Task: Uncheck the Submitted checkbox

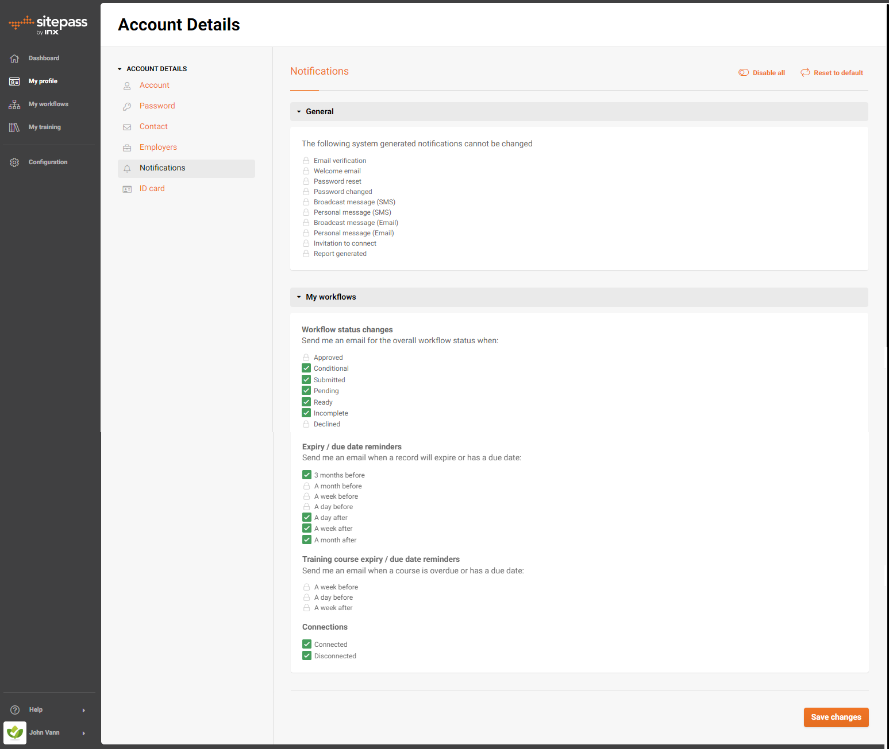Action: [306, 380]
